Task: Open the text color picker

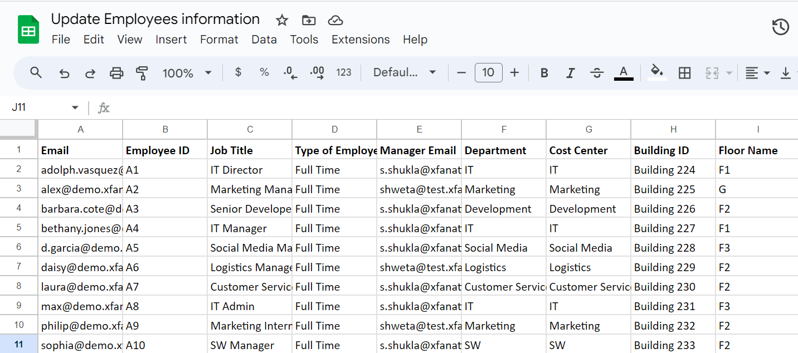Action: (623, 72)
